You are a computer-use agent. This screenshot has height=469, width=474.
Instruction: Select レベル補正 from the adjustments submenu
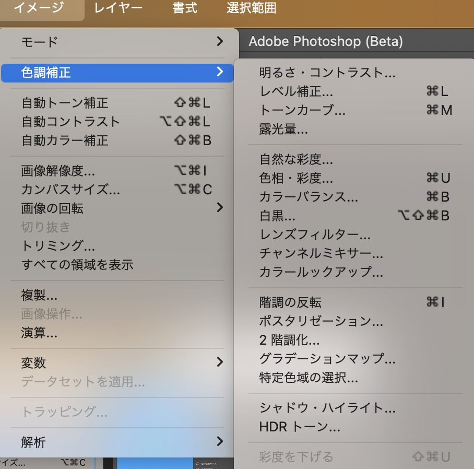click(x=296, y=92)
